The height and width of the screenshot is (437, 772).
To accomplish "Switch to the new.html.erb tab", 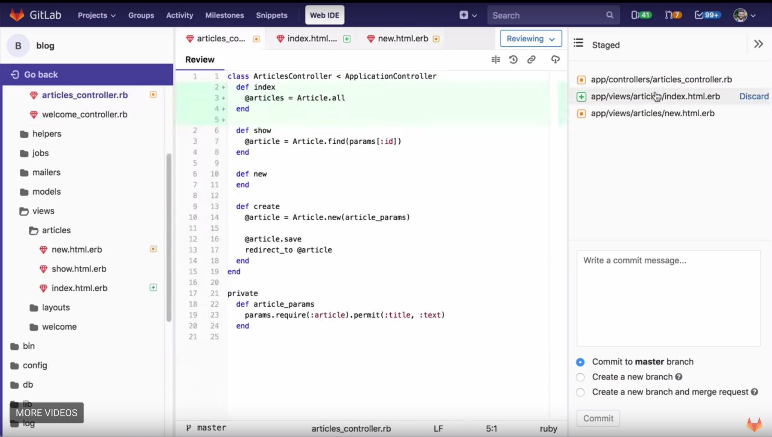I will coord(402,38).
